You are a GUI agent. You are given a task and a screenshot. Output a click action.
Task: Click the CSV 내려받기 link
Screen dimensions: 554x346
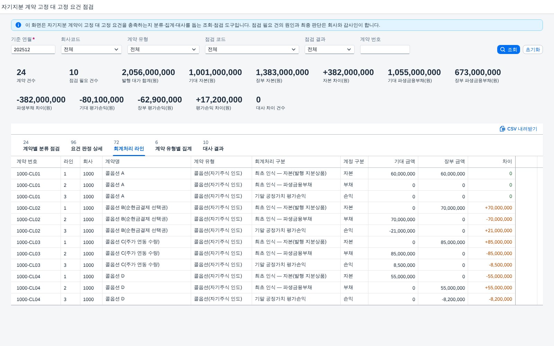518,129
